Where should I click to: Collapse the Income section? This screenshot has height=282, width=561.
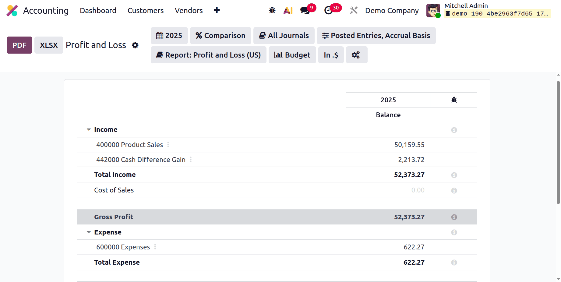88,129
